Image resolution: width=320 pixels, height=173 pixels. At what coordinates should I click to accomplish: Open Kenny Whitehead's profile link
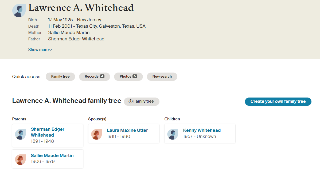[202, 130]
